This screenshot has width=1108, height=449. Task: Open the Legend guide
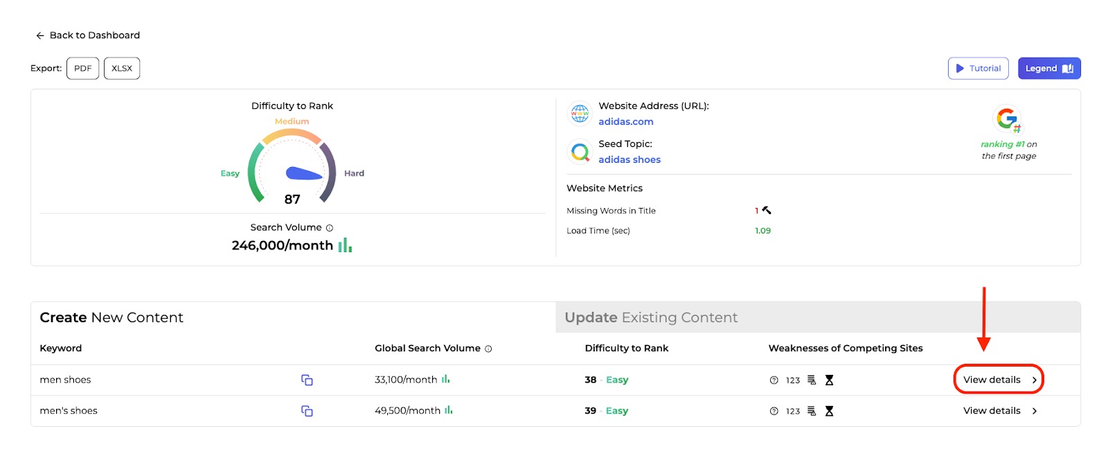pyautogui.click(x=1049, y=69)
